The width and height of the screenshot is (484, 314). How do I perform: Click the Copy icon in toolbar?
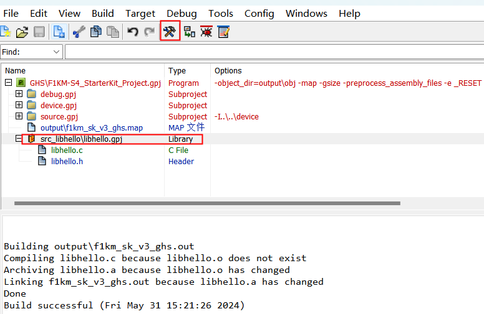coord(95,32)
